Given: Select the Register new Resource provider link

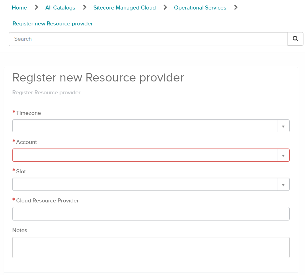Looking at the screenshot, I should [x=52, y=23].
